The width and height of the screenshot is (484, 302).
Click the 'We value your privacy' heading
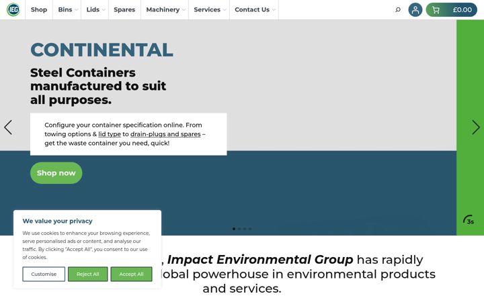point(57,221)
